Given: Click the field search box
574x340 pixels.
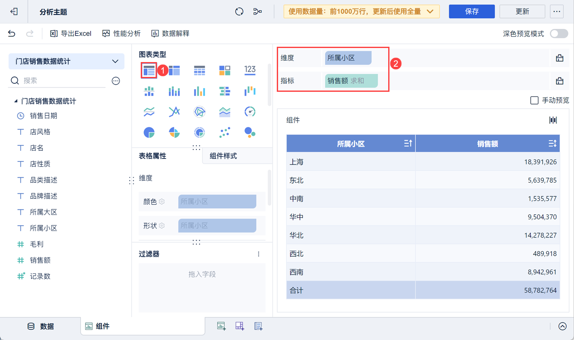Looking at the screenshot, I should [x=57, y=80].
